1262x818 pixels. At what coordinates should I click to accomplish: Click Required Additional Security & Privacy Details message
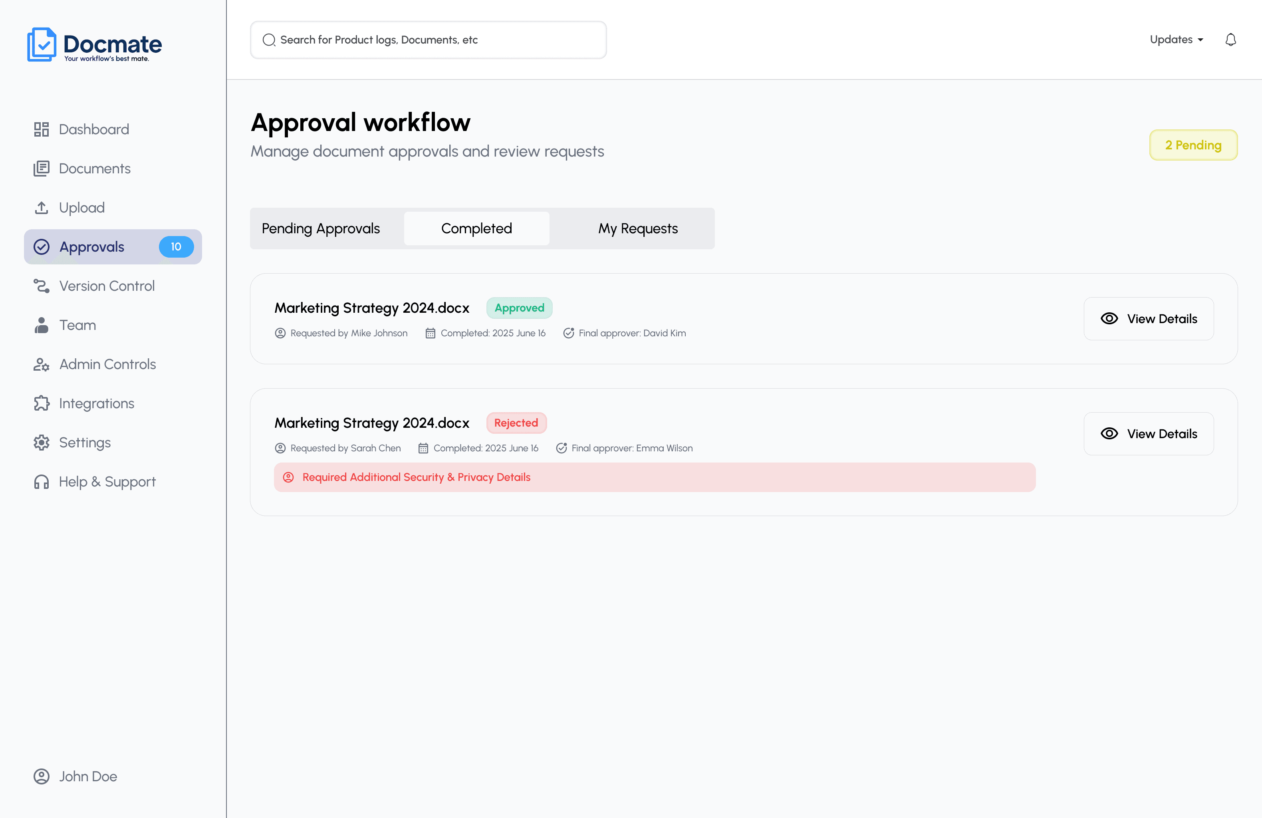[x=416, y=477]
